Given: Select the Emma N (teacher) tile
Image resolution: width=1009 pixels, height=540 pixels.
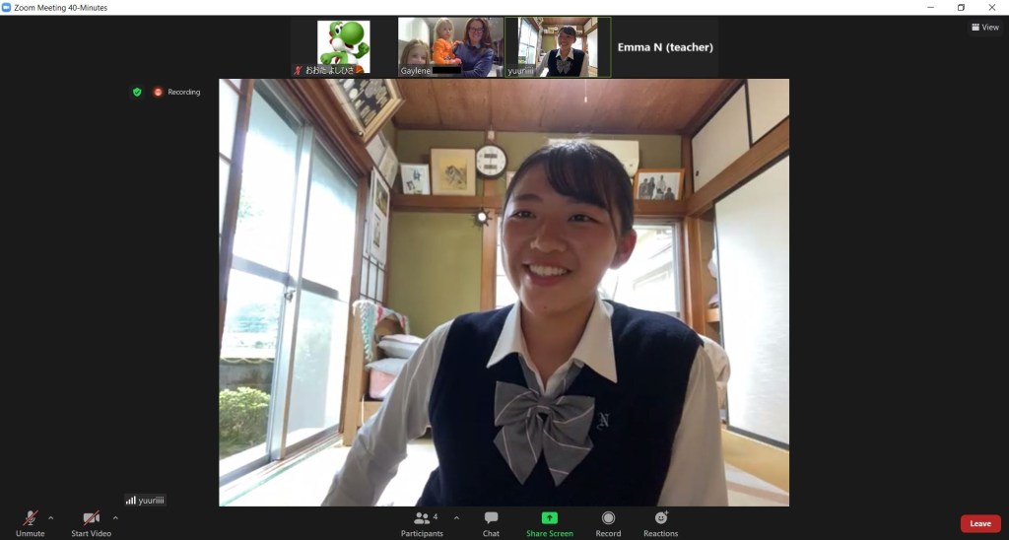Looking at the screenshot, I should click(665, 46).
